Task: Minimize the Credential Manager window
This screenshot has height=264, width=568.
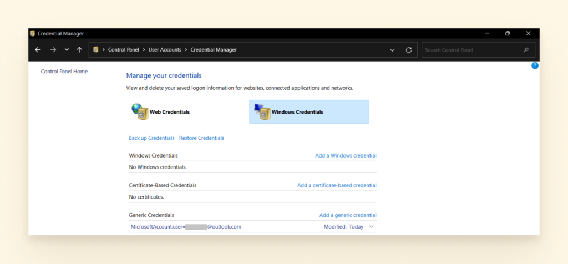Action: [x=488, y=33]
